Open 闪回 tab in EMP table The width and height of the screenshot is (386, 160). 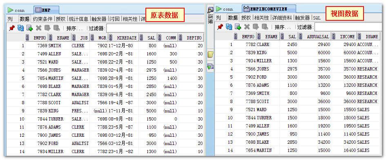tap(114, 19)
